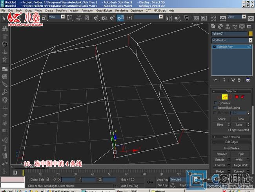Expand the Soft Selection rollout
Image resolution: width=255 pixels, height=192 pixels.
coord(231,137)
